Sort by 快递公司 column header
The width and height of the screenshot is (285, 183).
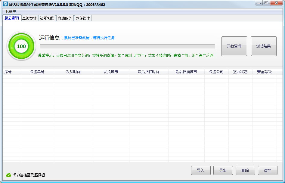(x=216, y=72)
